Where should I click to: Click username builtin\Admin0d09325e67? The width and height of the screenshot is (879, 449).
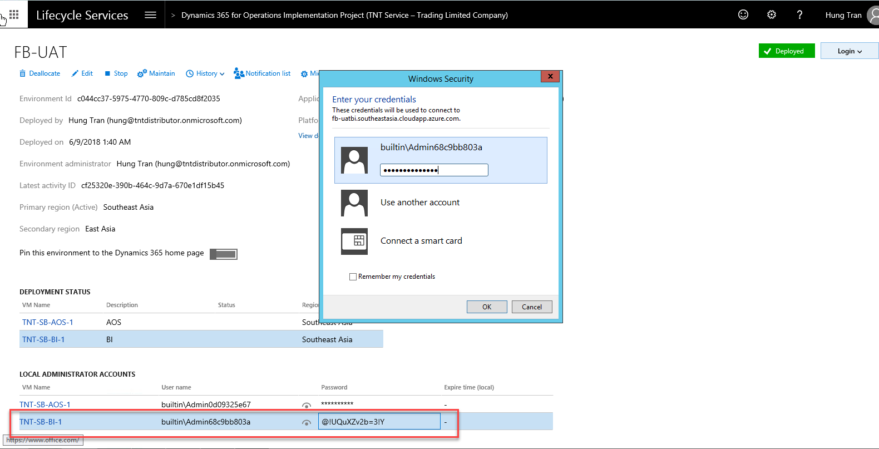[x=206, y=404]
